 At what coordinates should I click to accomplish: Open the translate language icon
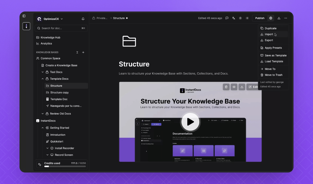pyautogui.click(x=234, y=18)
